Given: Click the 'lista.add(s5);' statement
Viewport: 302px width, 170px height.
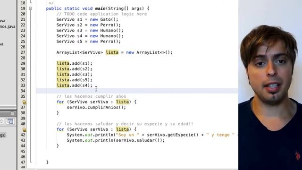Looking at the screenshot, I should (75, 80).
